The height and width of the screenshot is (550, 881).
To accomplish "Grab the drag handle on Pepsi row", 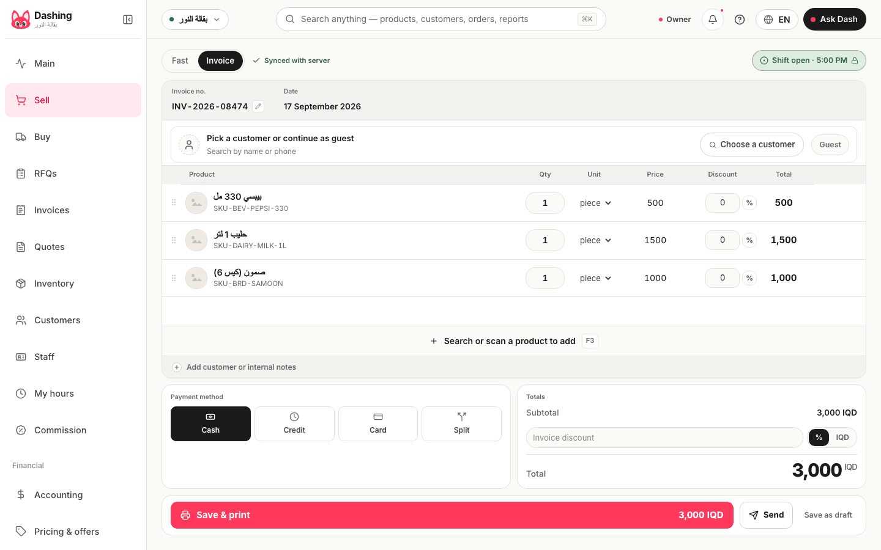I will pos(174,202).
